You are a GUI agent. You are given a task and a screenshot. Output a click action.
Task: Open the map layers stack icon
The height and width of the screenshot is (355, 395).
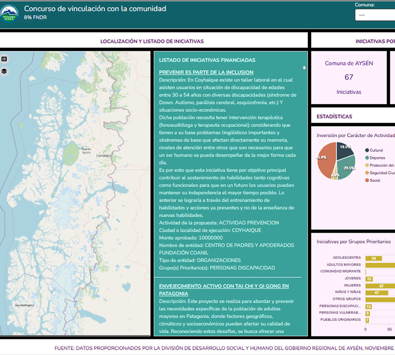[4, 71]
